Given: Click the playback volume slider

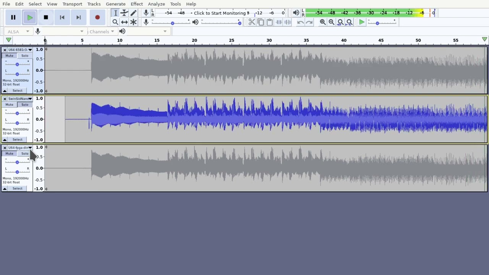Looking at the screenshot, I should [x=221, y=23].
